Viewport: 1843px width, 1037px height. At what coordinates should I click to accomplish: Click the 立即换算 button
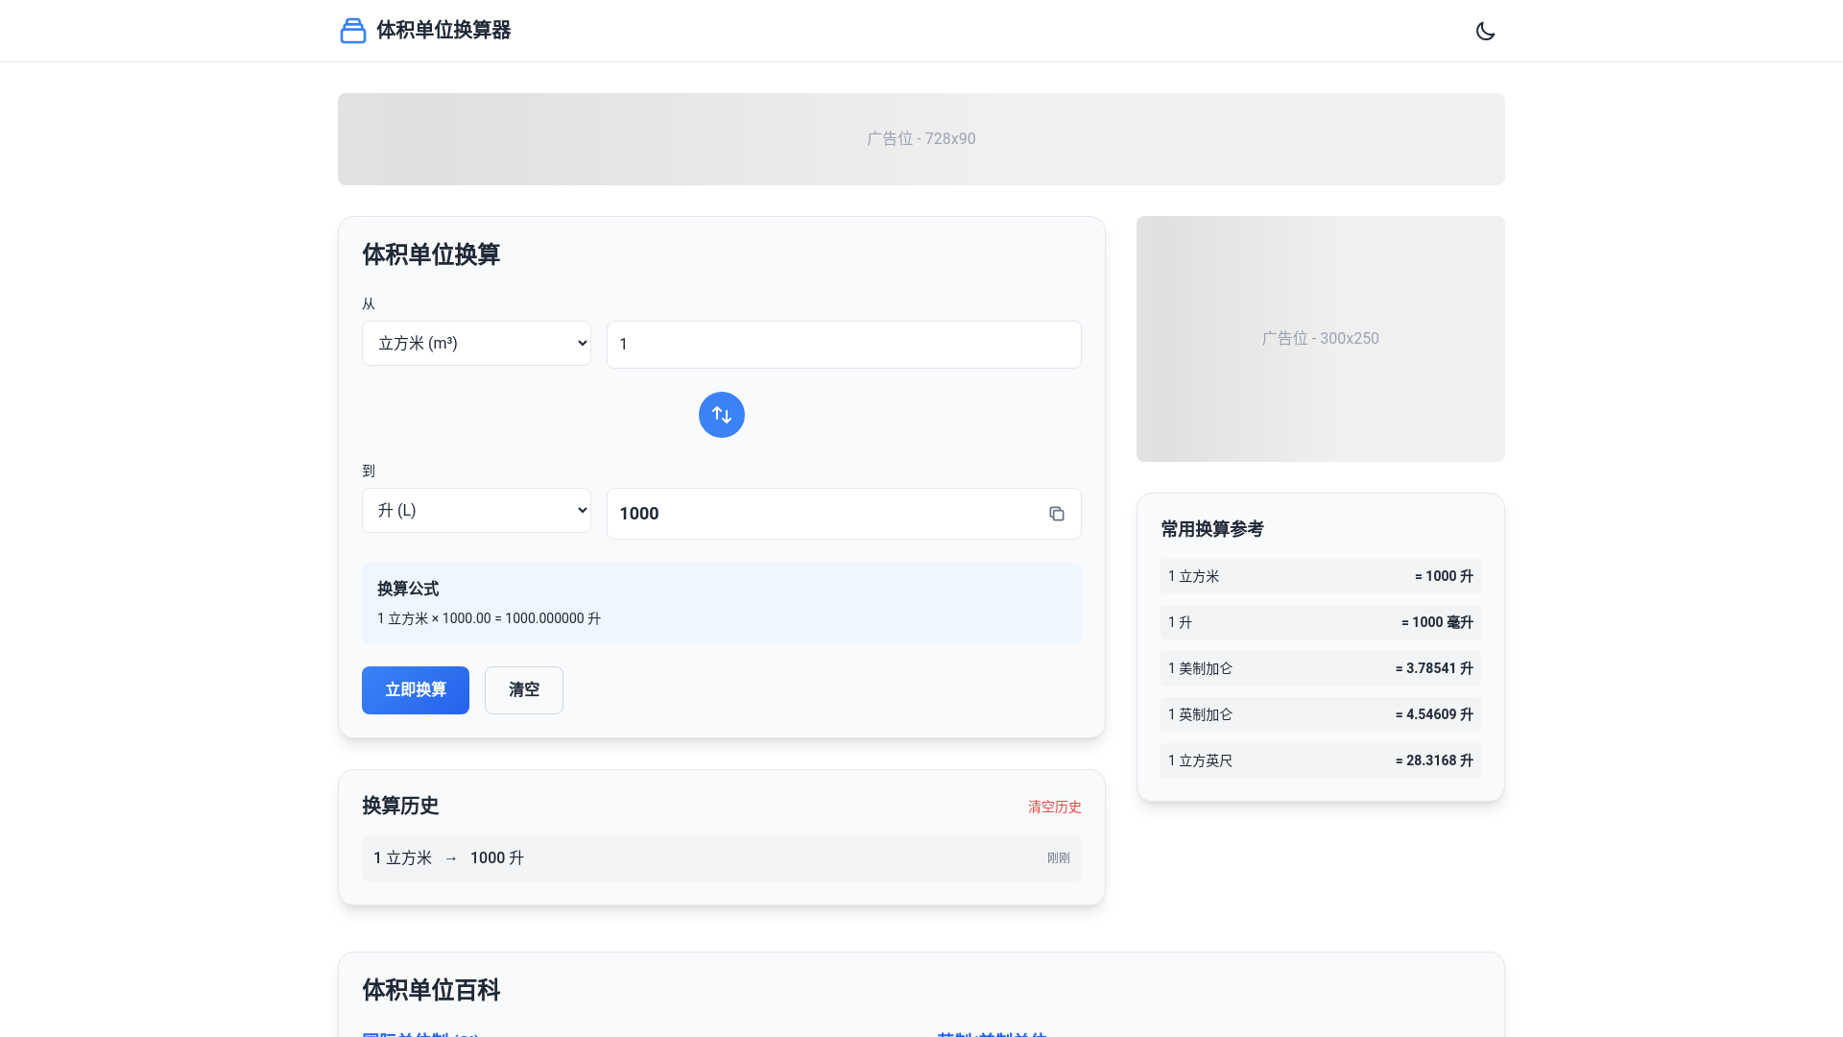(x=416, y=690)
